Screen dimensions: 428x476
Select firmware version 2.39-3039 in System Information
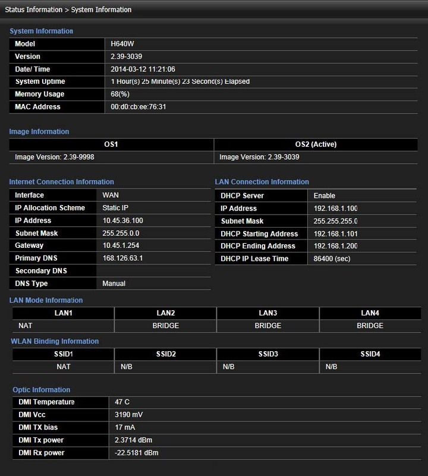click(x=126, y=56)
